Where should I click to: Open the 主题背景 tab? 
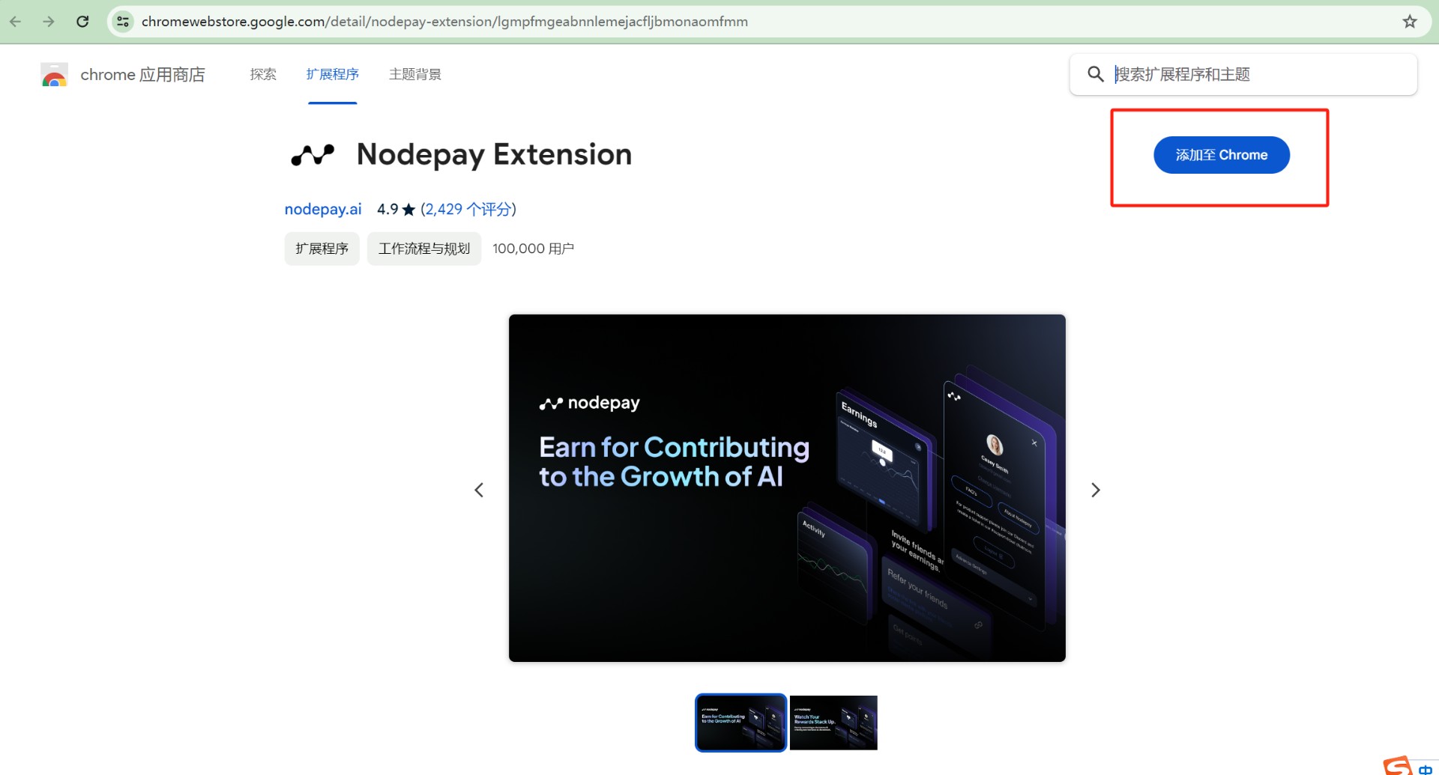415,74
